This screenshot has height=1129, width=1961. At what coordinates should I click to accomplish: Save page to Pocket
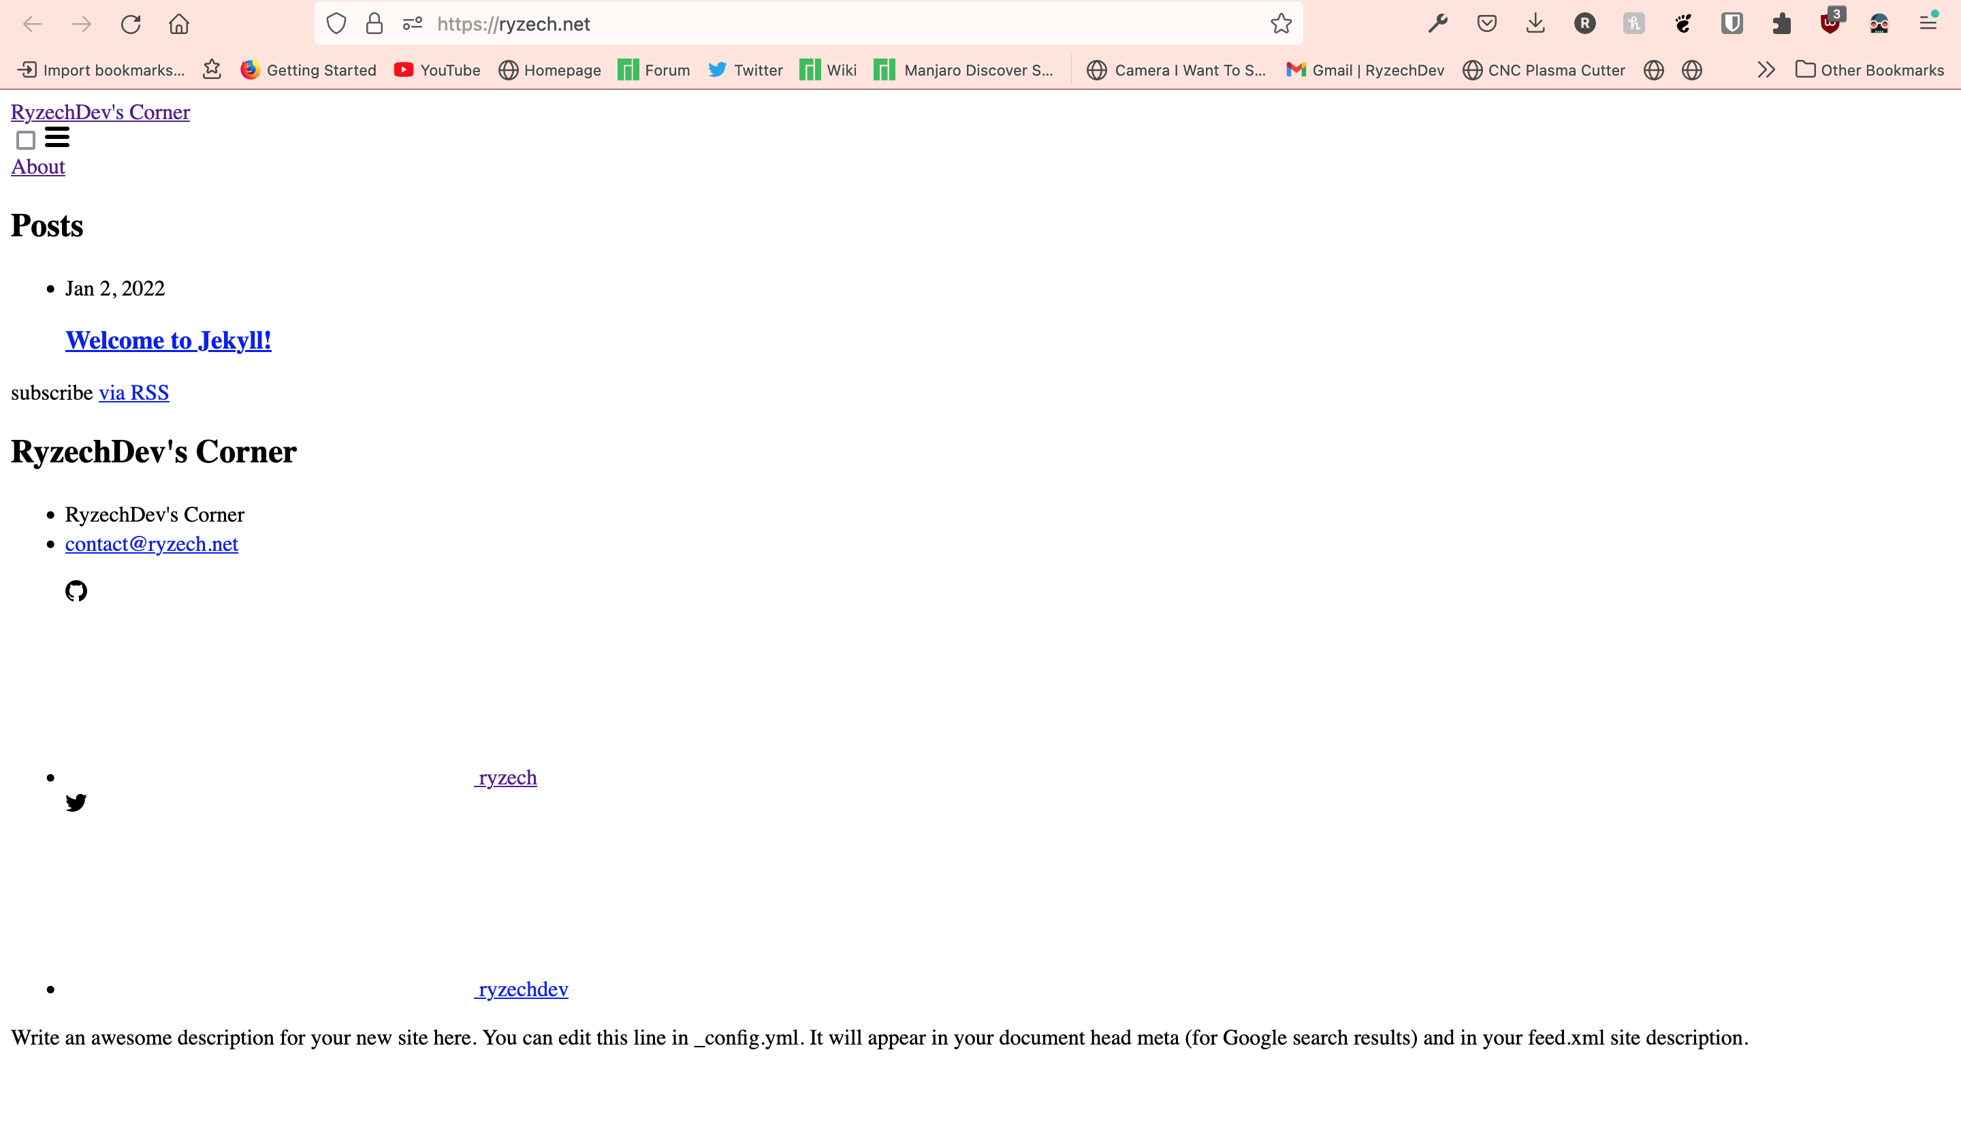click(x=1486, y=23)
